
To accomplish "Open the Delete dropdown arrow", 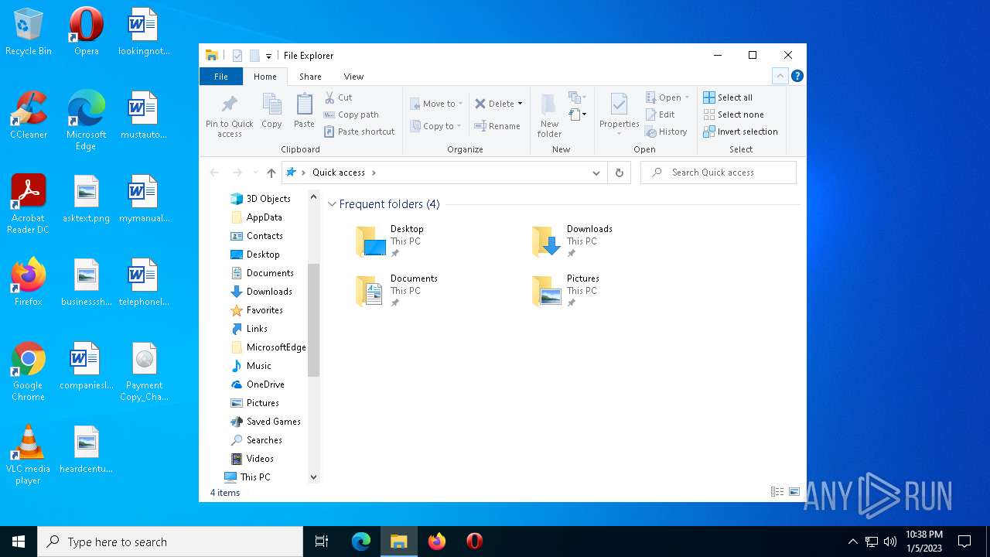I will pos(520,104).
